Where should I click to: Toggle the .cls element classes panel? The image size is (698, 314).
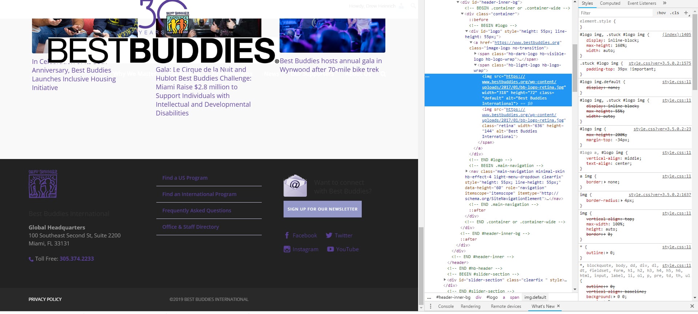point(675,13)
